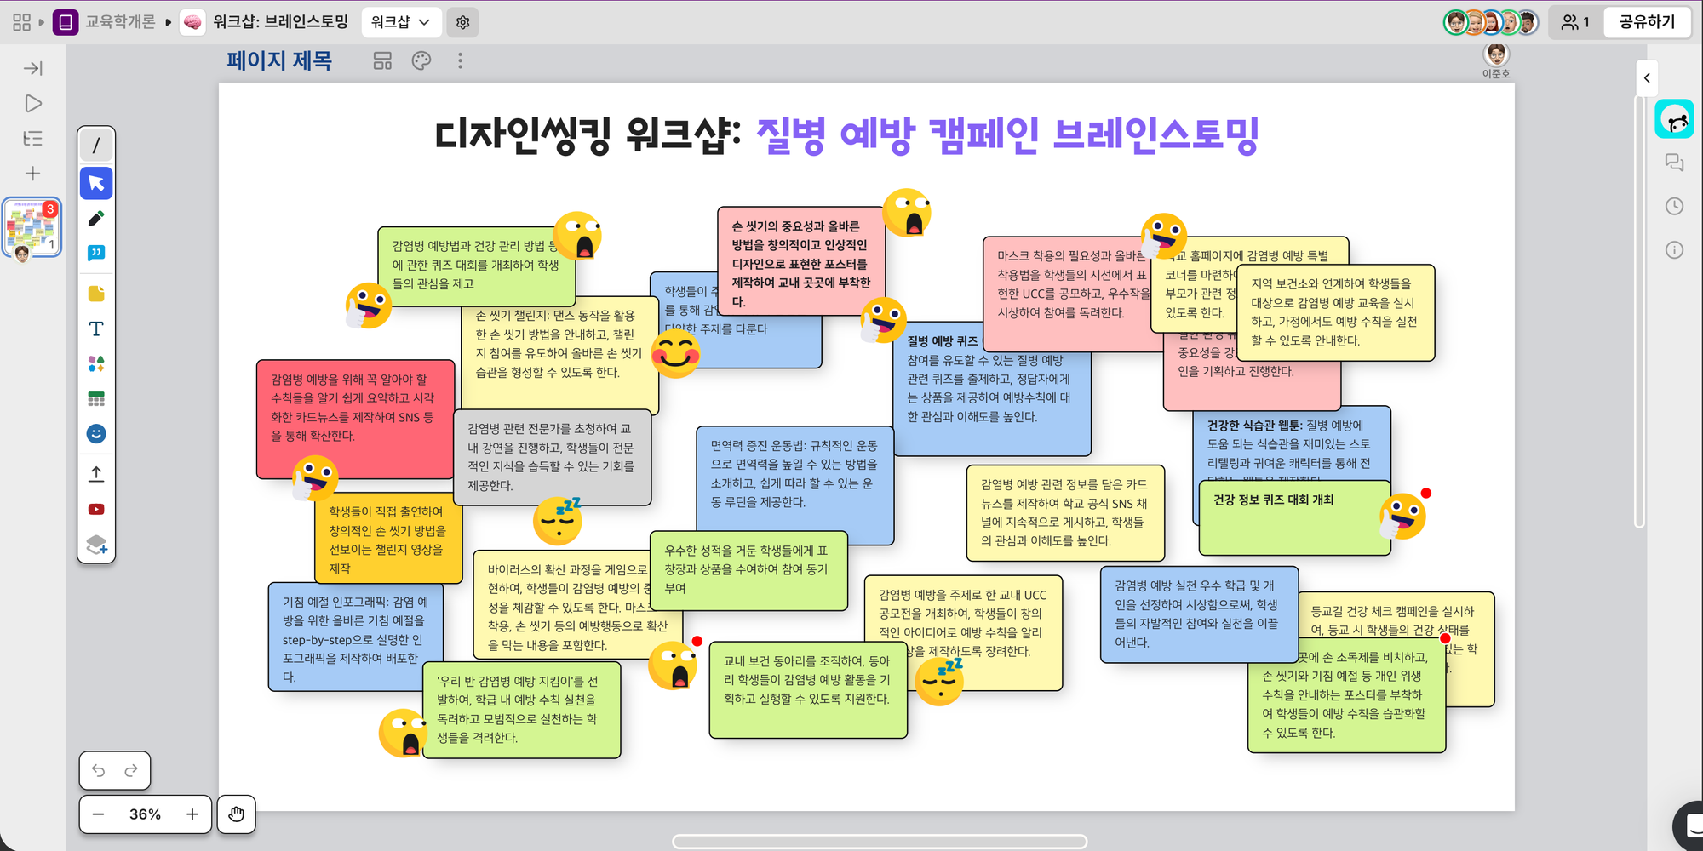Zoom in with the plus button
Image resolution: width=1703 pixels, height=851 pixels.
192,814
